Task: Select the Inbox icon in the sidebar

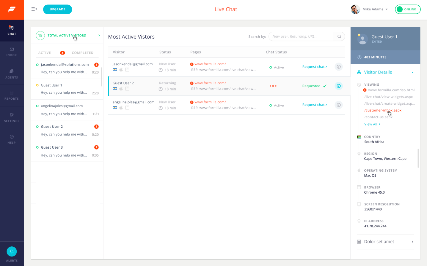Action: [x=12, y=52]
